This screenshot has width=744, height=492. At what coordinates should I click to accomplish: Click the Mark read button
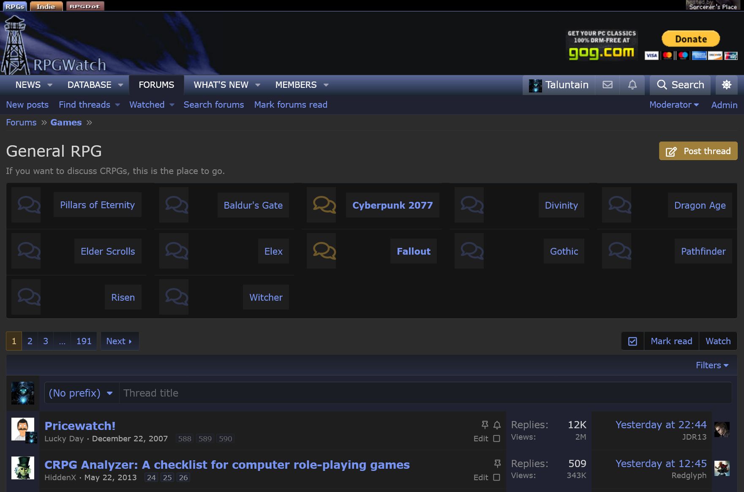(x=671, y=341)
